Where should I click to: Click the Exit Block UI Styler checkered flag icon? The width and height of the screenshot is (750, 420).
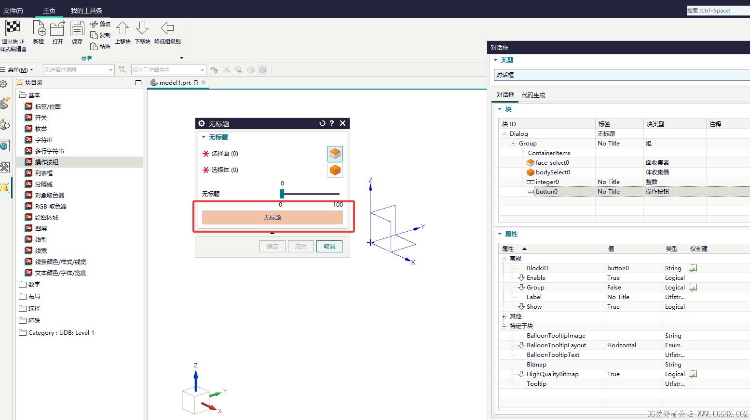coord(13,28)
